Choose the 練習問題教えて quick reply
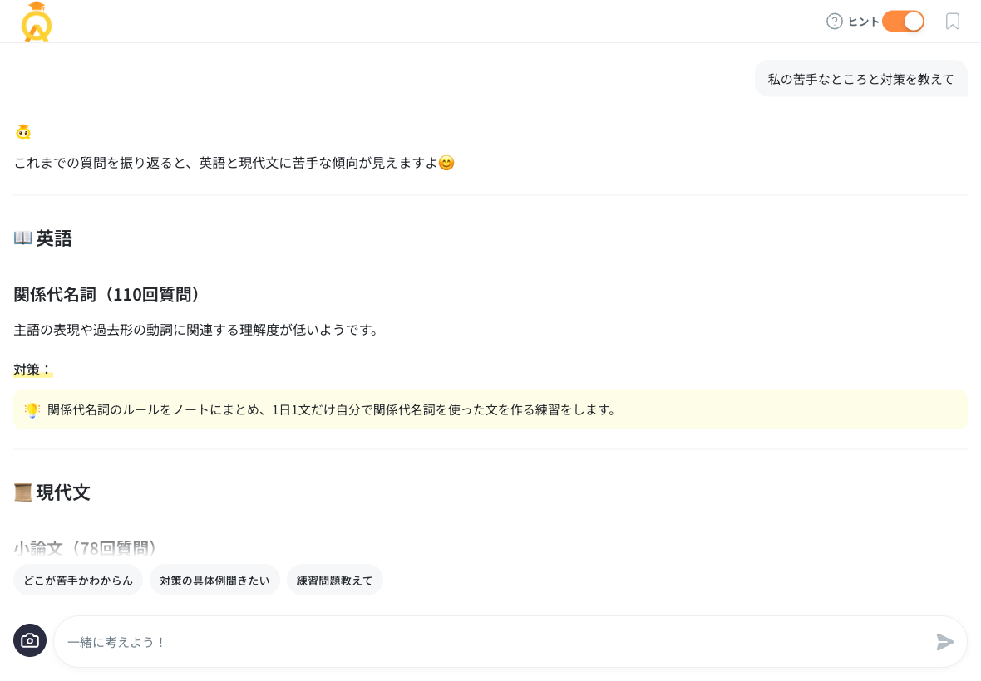 [334, 580]
